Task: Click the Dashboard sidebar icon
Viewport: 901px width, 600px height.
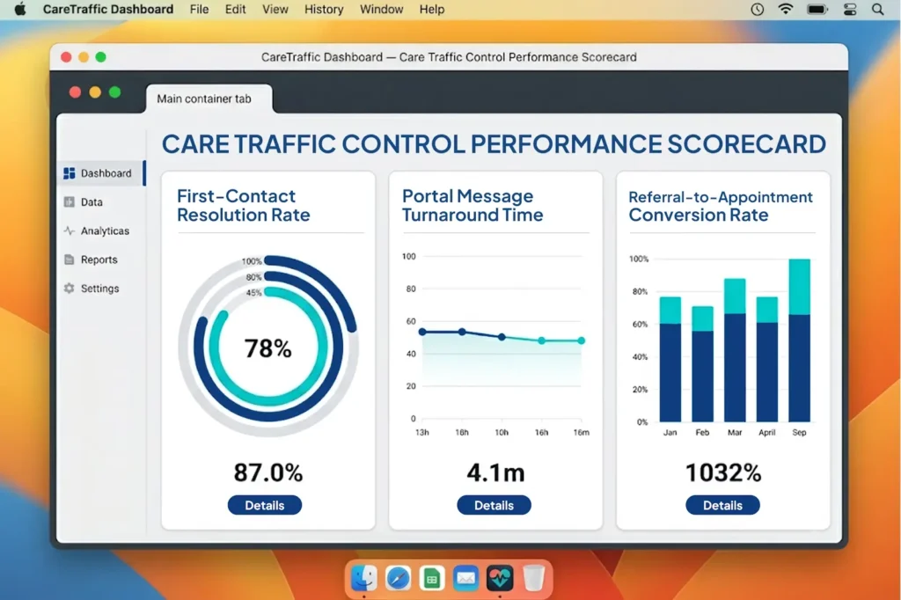Action: tap(70, 173)
